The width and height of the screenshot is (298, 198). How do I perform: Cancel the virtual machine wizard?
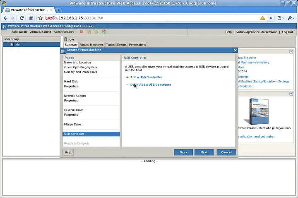coord(226,152)
